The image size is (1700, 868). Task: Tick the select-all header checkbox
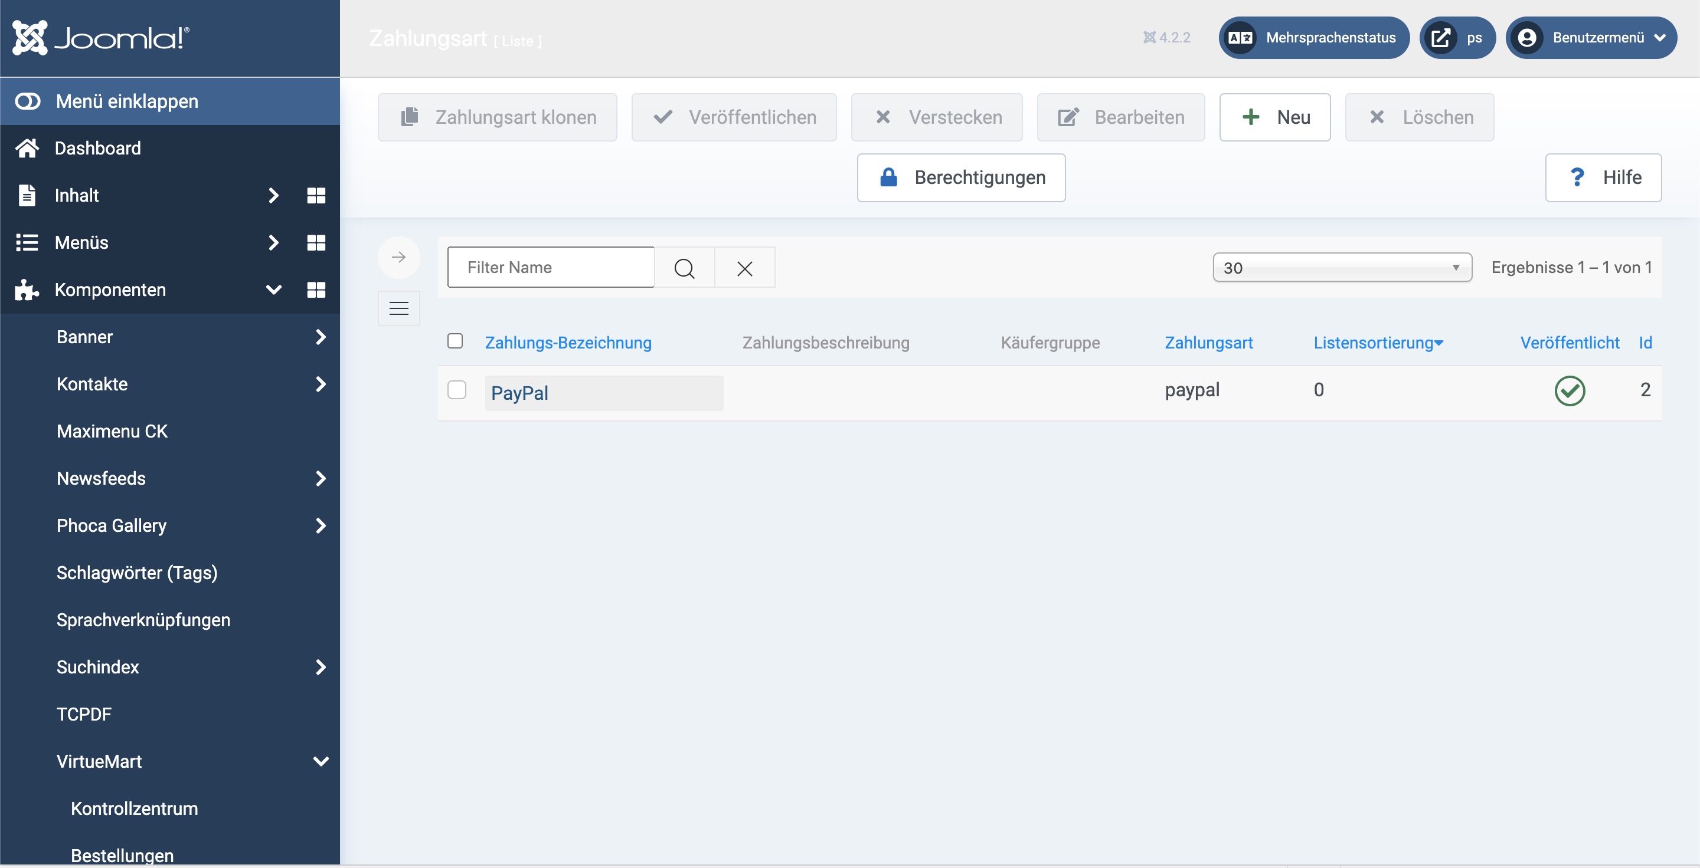(455, 341)
